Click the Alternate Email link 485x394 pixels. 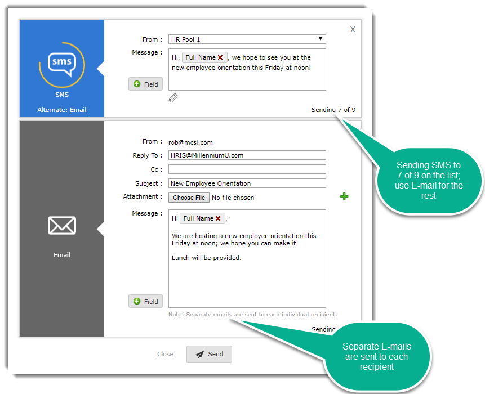click(78, 110)
